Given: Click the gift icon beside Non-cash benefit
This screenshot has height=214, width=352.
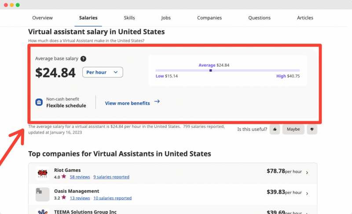Looking at the screenshot, I should point(39,102).
